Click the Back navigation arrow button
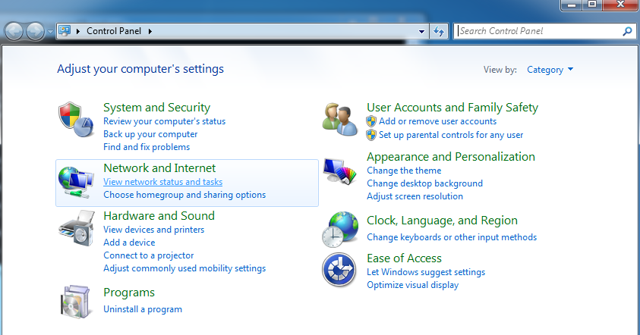 pos(14,31)
